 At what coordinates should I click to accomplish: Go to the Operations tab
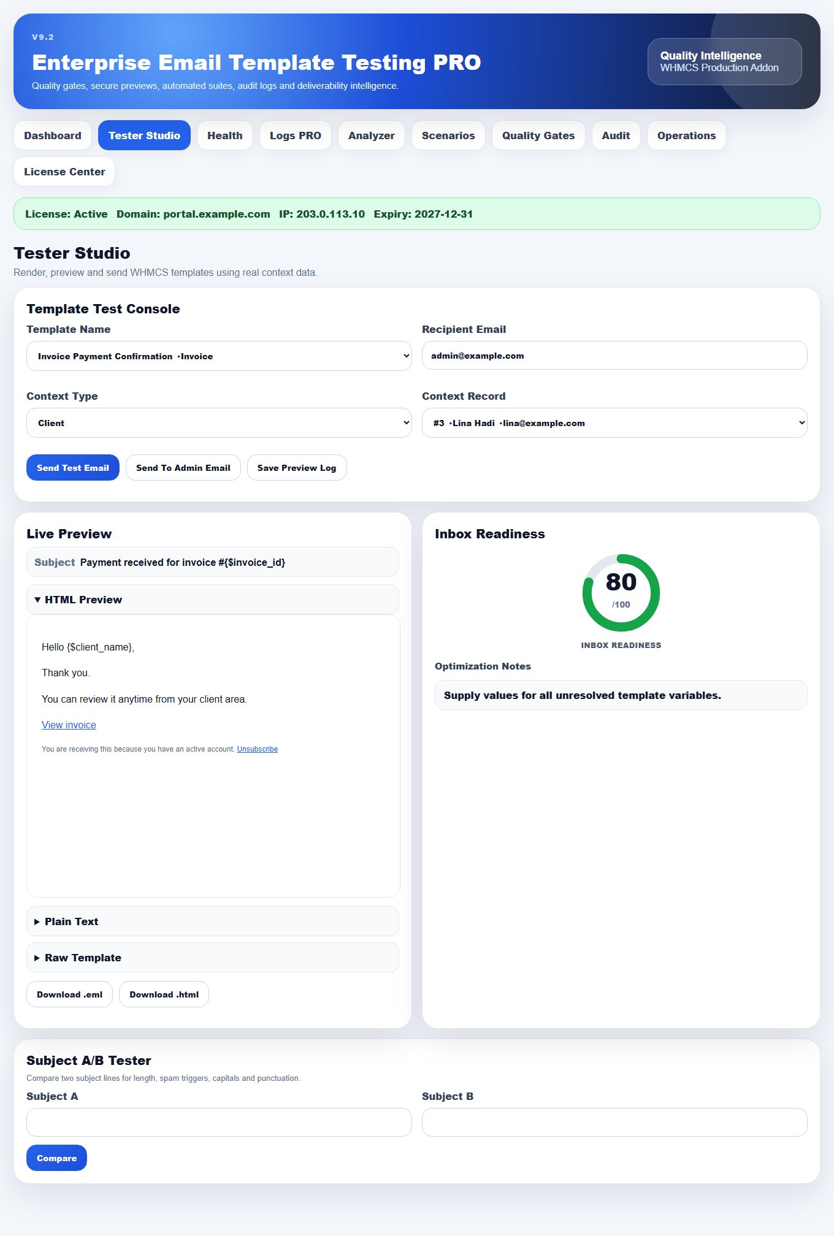[x=687, y=135]
